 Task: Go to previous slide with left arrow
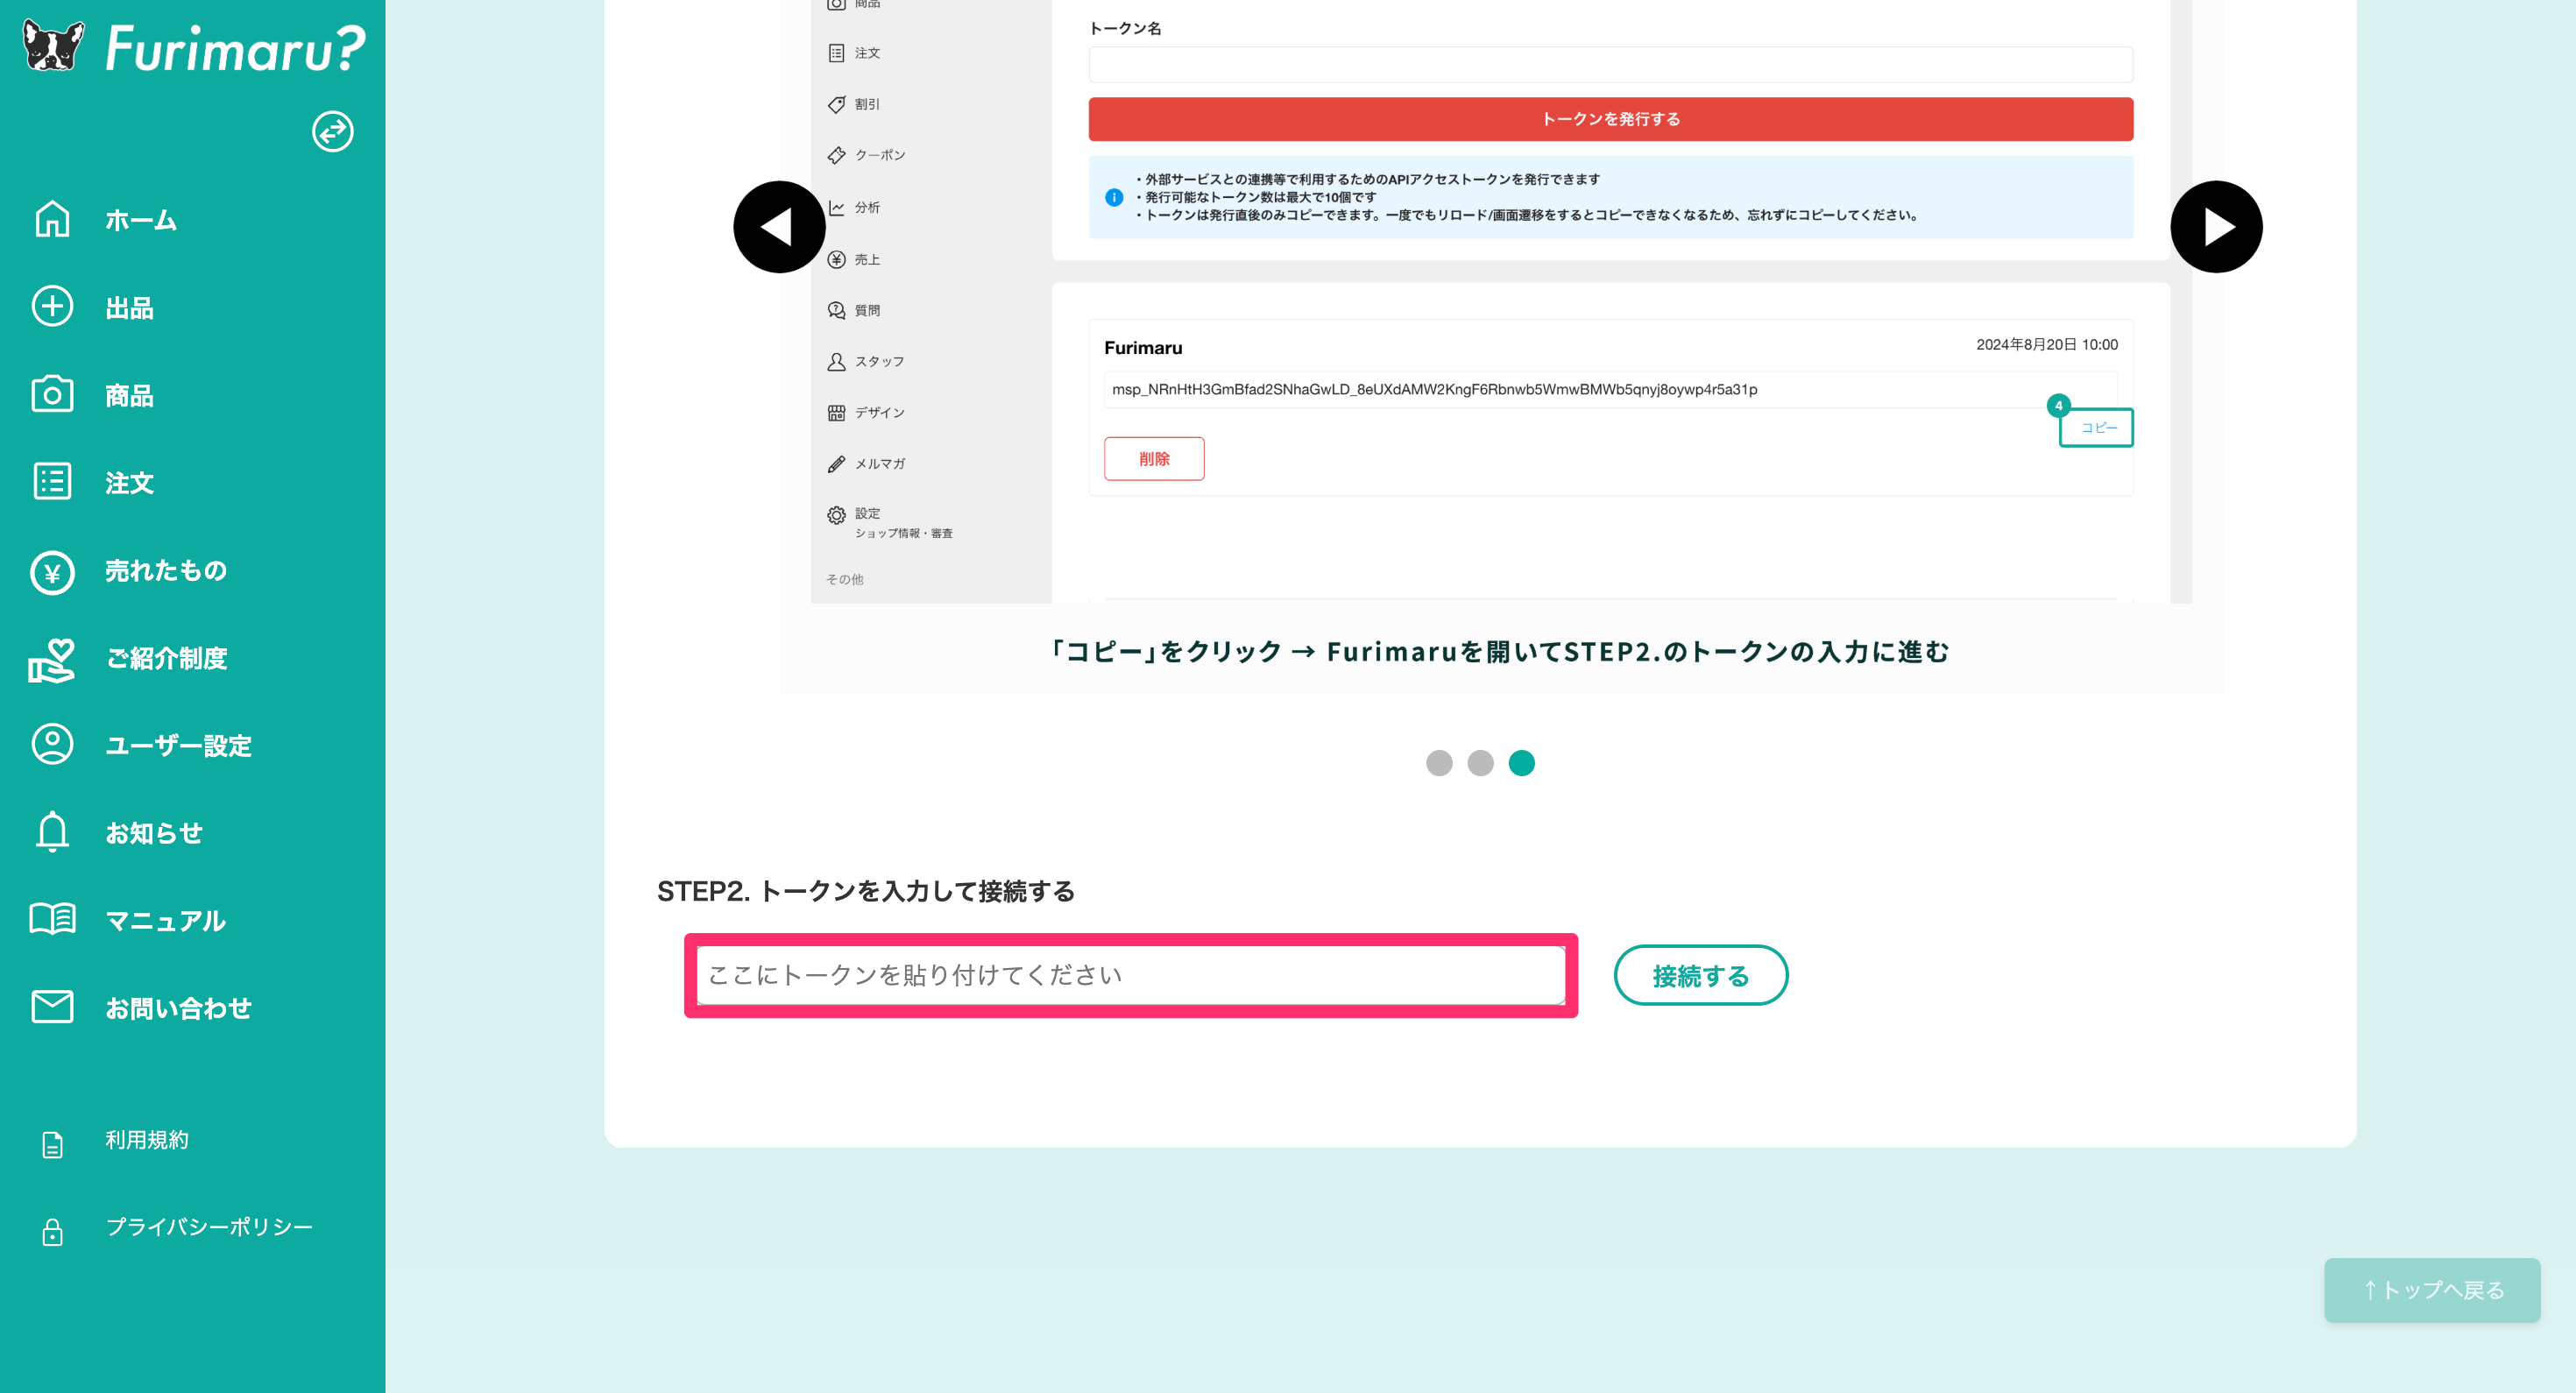click(779, 227)
